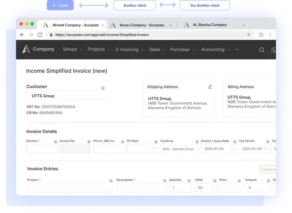Viewport: 292px width, 213px height.
Task: Expand the Accounting menu
Action: [215, 50]
